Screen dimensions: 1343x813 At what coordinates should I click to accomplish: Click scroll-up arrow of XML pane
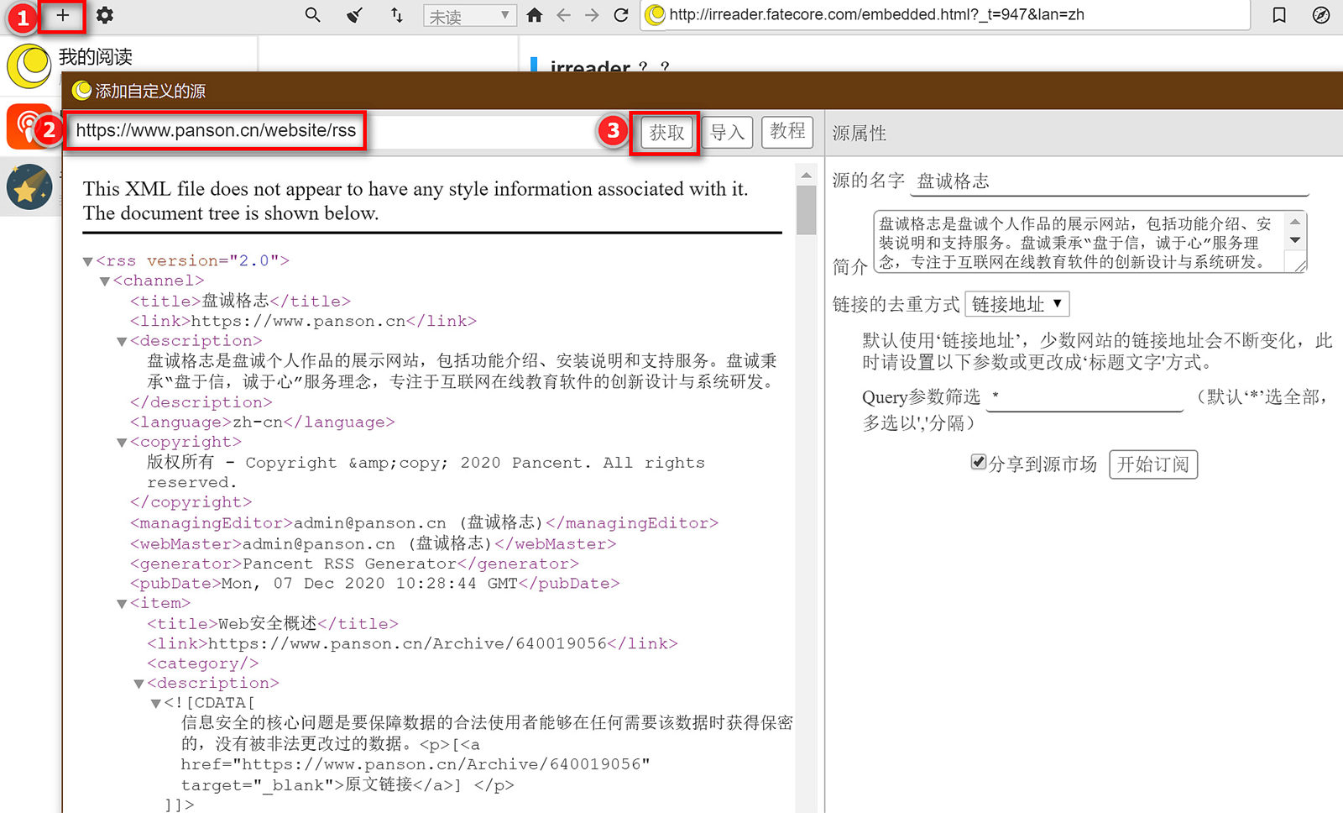coord(807,176)
